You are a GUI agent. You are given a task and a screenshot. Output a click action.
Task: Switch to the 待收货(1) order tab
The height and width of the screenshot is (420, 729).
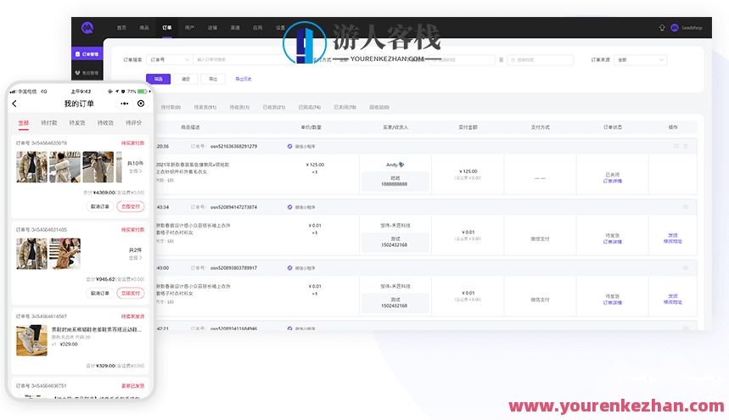[x=239, y=107]
